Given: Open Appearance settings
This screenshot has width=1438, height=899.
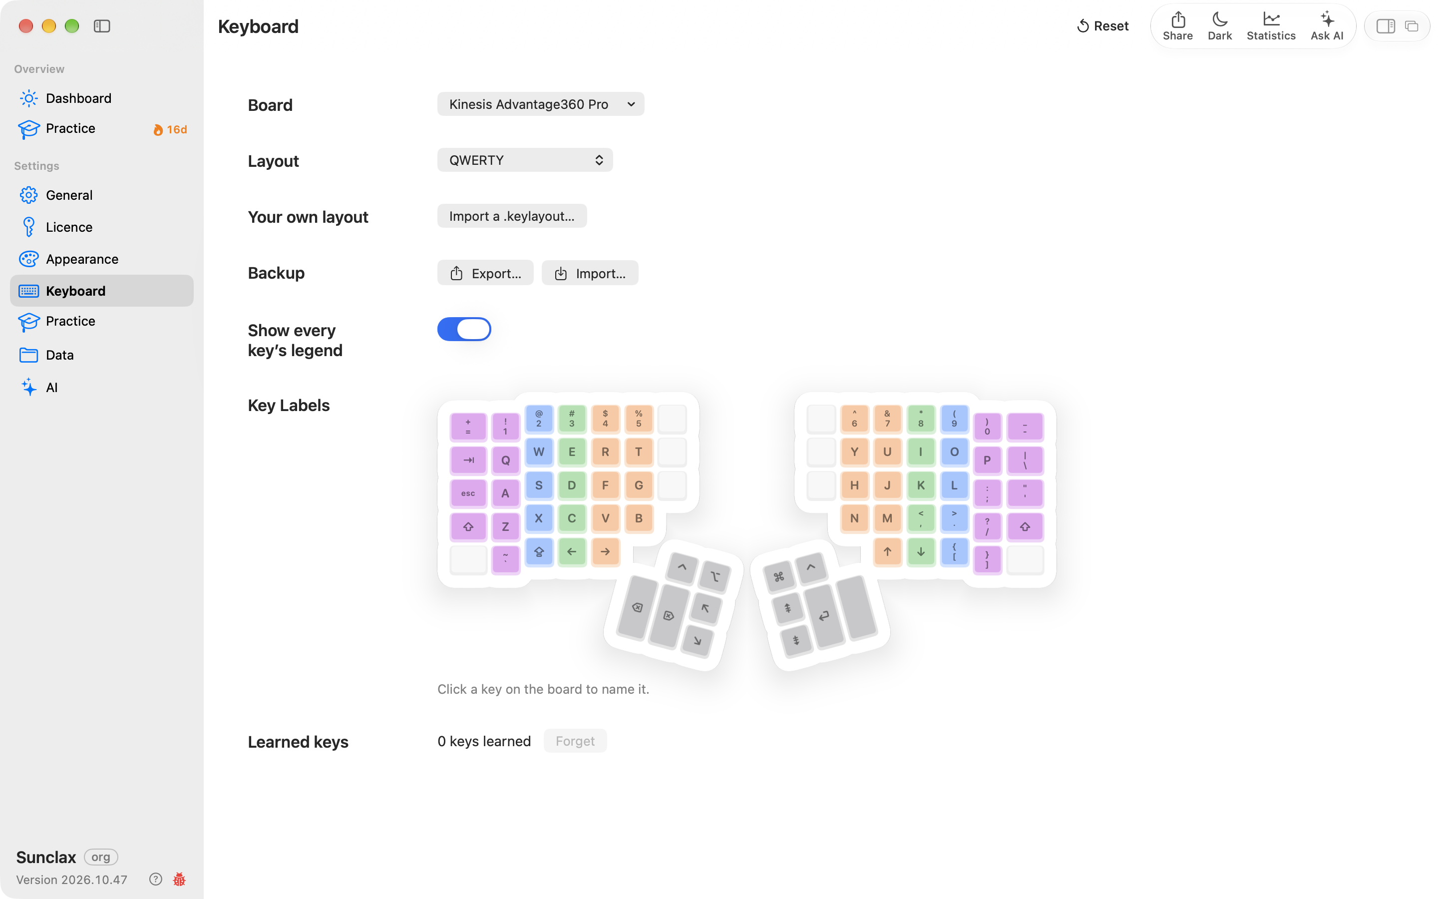Looking at the screenshot, I should [102, 259].
